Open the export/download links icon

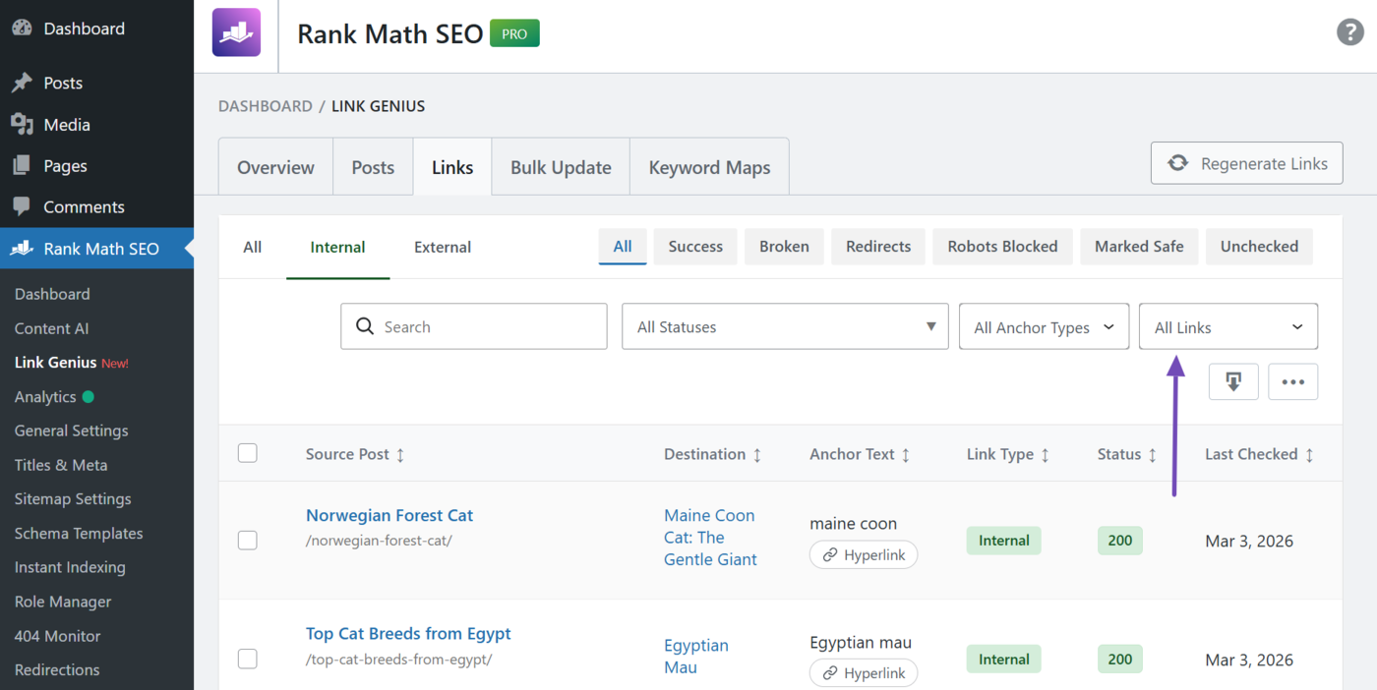pyautogui.click(x=1233, y=381)
